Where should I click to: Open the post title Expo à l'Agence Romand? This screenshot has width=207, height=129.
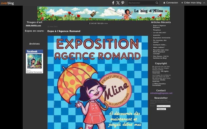tap(64, 31)
